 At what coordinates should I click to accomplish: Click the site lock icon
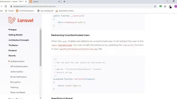(x=11, y=6)
